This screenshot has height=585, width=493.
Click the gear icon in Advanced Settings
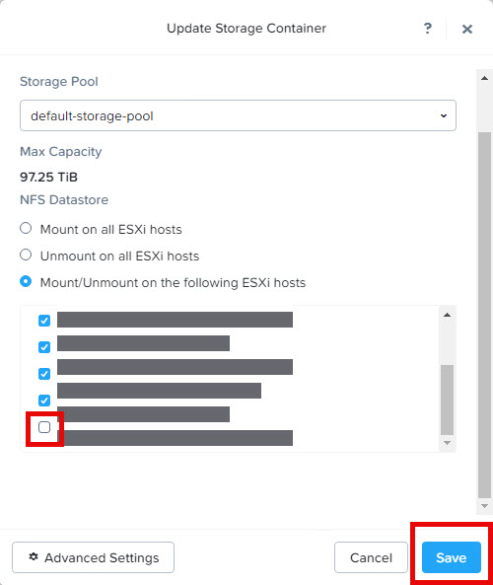[34, 556]
